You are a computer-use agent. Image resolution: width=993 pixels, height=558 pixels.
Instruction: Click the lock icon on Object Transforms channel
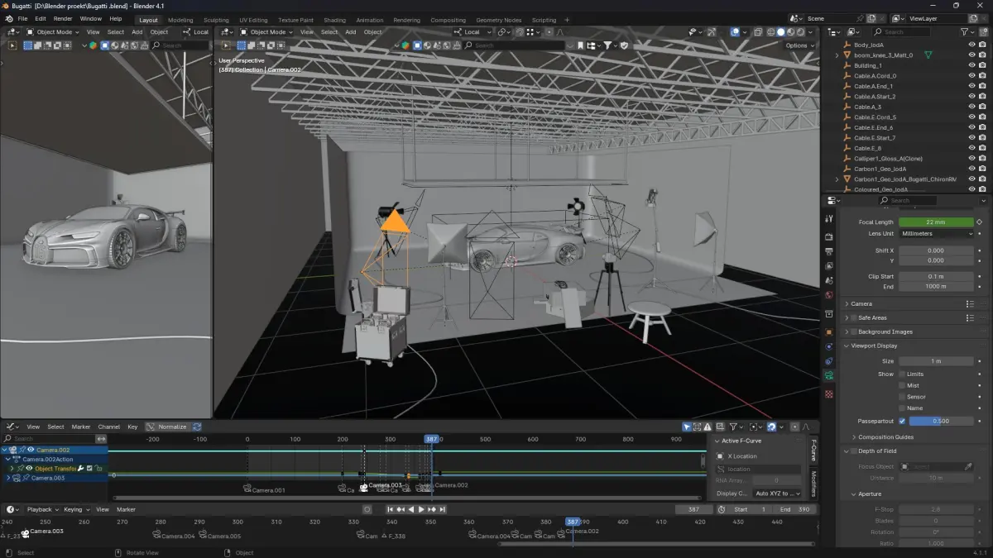tap(98, 469)
